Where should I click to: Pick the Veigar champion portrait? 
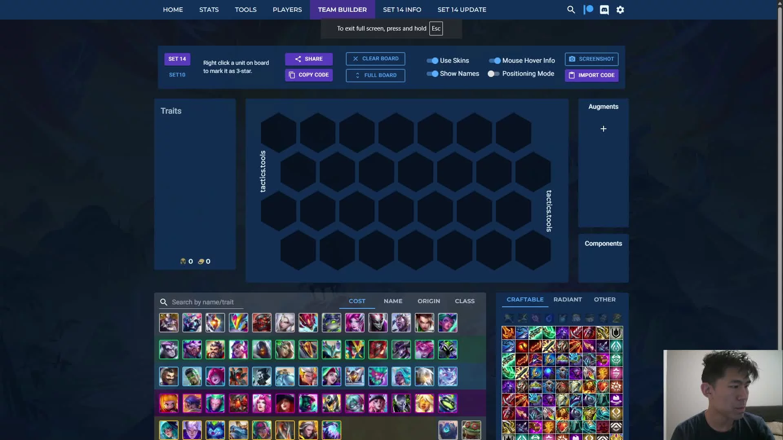coord(448,350)
